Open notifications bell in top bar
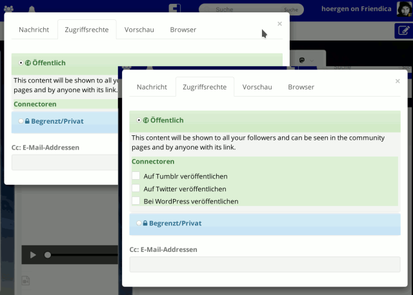413x295 pixels. click(32, 9)
